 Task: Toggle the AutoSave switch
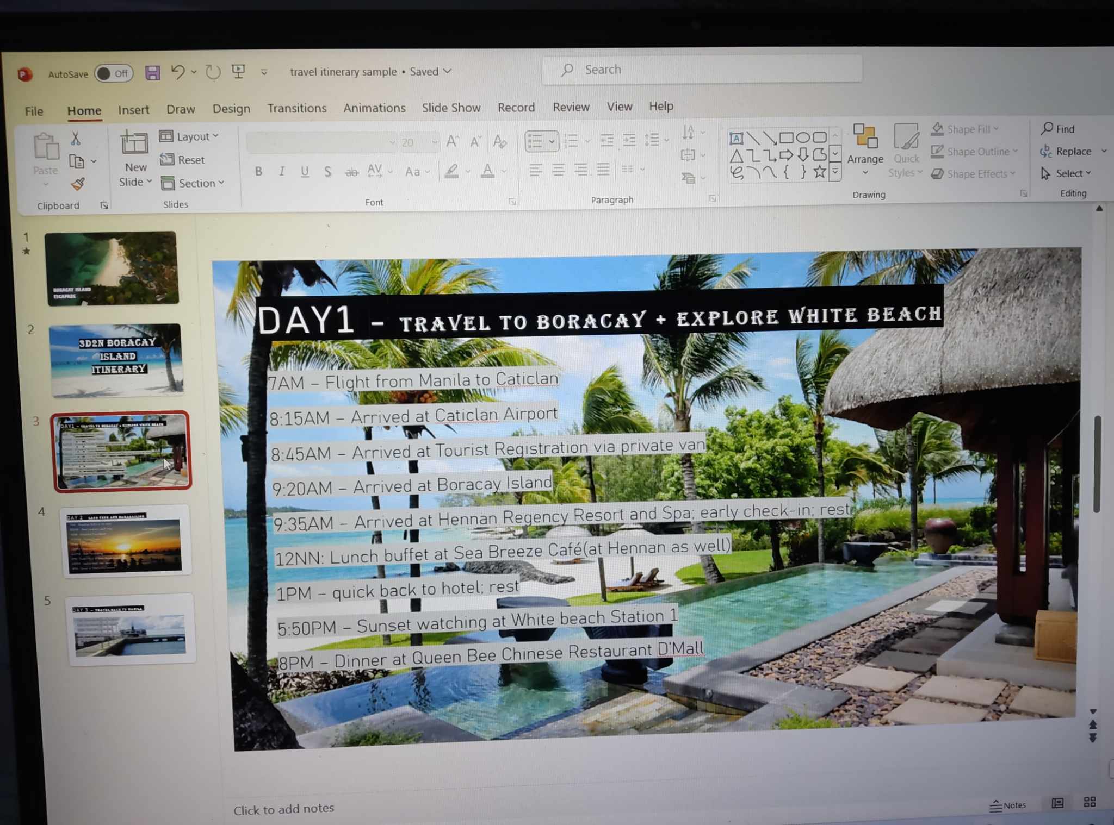[114, 73]
